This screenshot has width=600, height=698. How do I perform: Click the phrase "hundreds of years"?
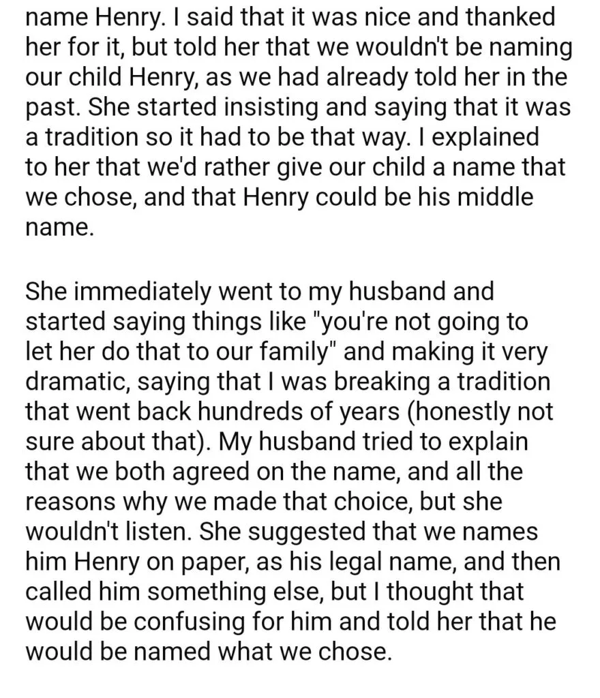(298, 412)
